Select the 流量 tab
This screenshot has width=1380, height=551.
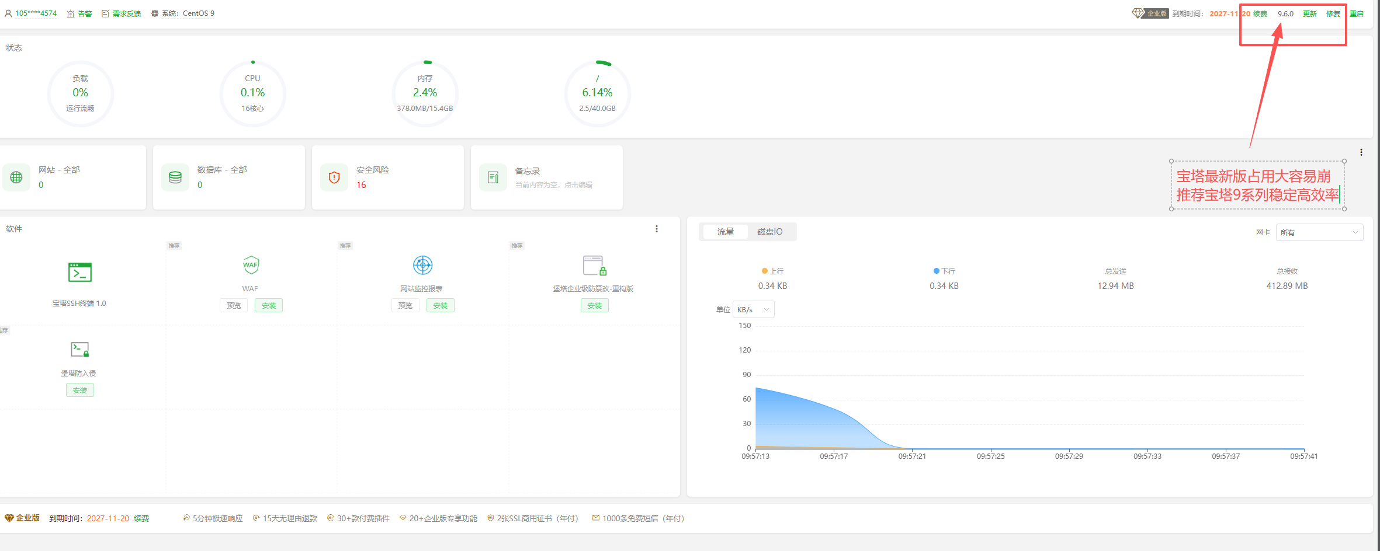click(725, 232)
